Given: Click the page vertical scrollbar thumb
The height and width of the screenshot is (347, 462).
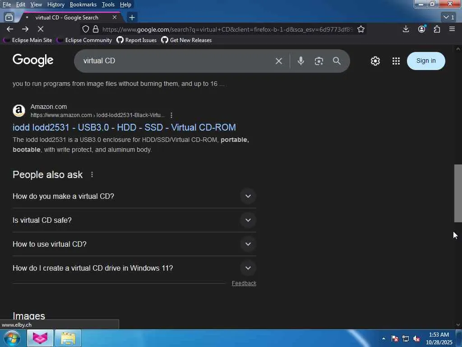Looking at the screenshot, I should point(458,193).
